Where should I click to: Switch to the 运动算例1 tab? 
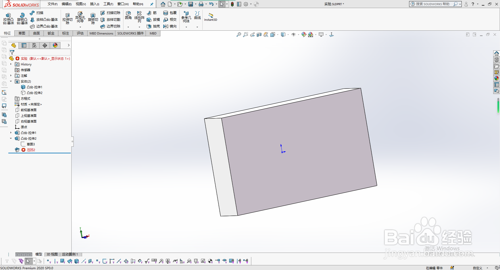pyautogui.click(x=70, y=254)
